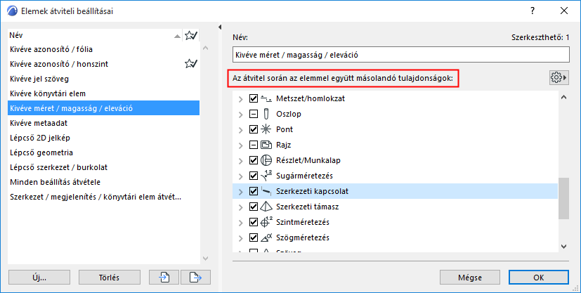Click the Oszlop column tool icon
Image resolution: width=581 pixels, height=293 pixels.
267,114
